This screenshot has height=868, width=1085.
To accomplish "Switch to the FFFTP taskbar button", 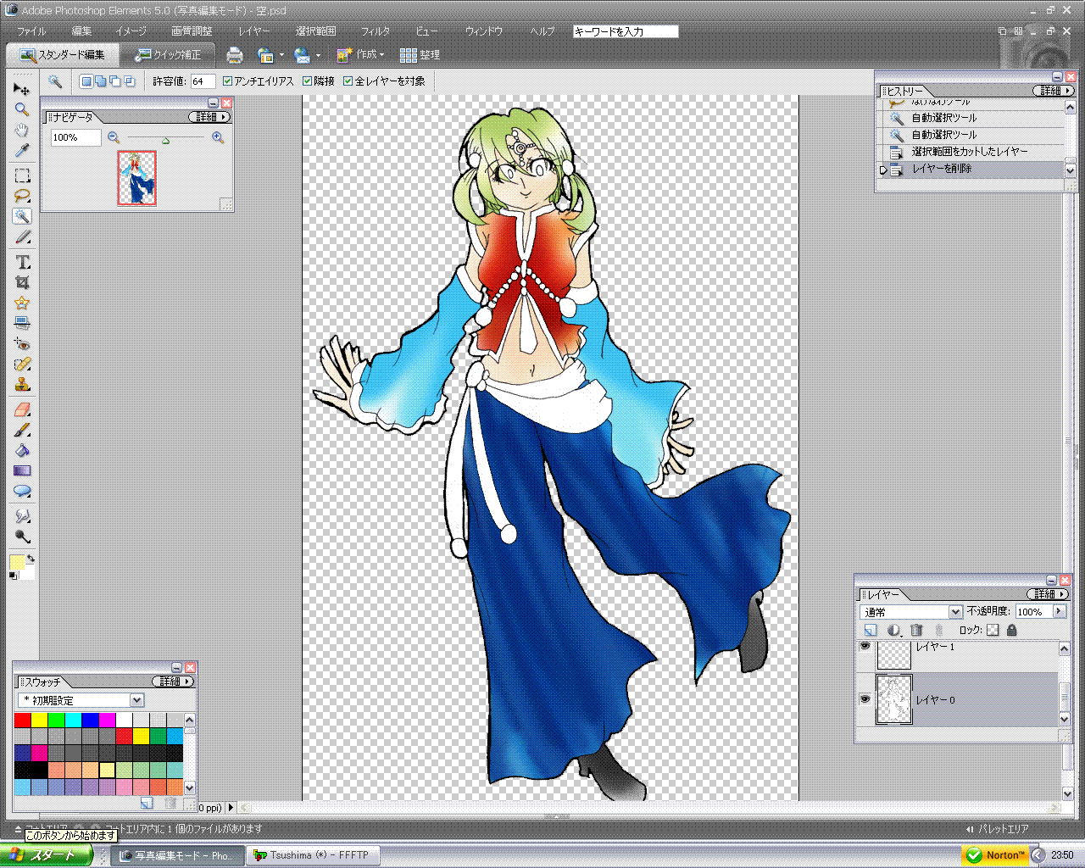I will [312, 855].
